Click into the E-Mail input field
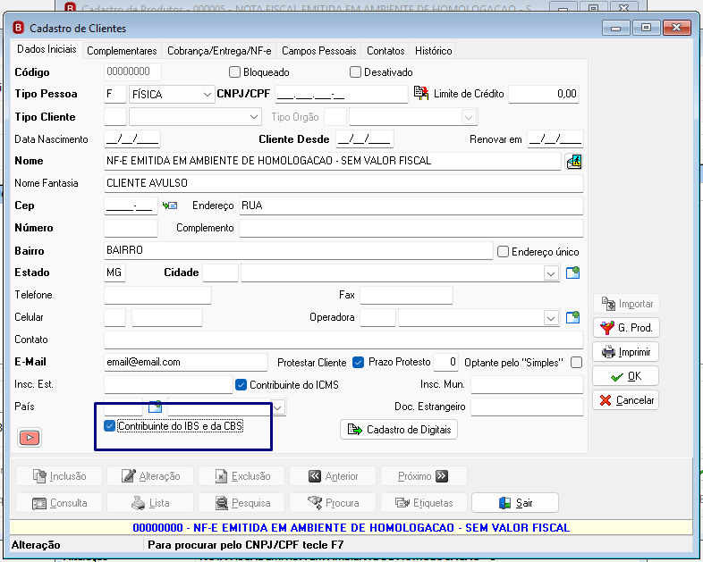 (186, 362)
